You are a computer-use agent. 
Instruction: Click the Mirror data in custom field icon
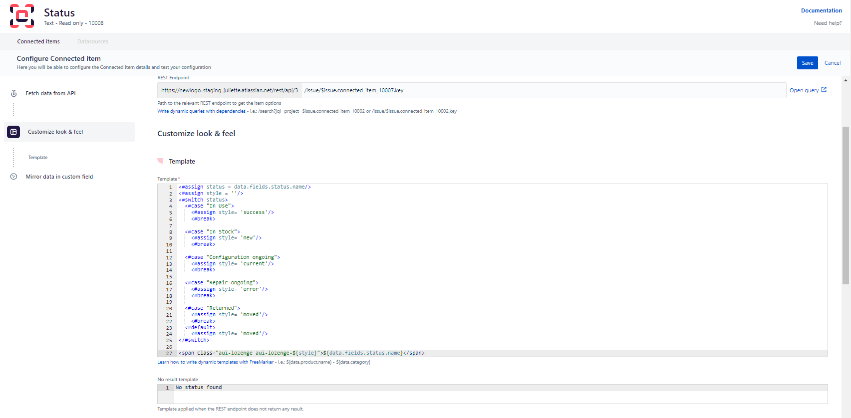(x=14, y=177)
